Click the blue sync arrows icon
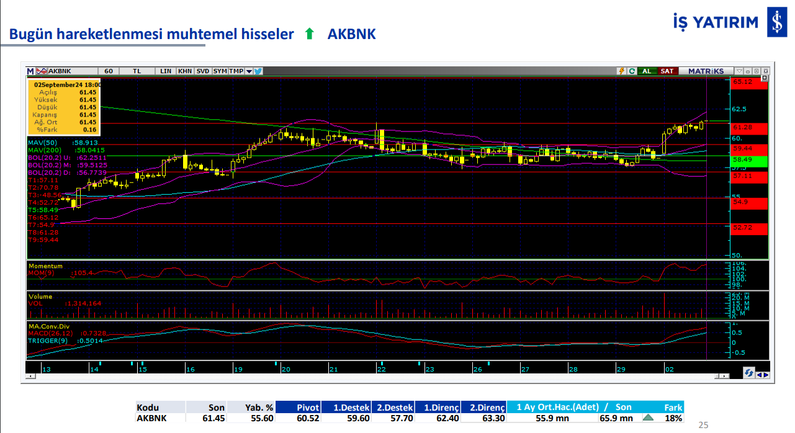This screenshot has height=433, width=795. [x=749, y=373]
